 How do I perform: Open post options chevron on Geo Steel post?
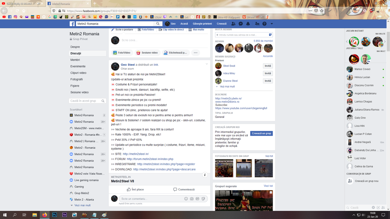[x=207, y=64]
